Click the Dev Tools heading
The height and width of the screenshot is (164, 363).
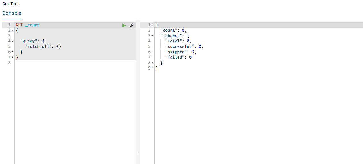click(11, 4)
